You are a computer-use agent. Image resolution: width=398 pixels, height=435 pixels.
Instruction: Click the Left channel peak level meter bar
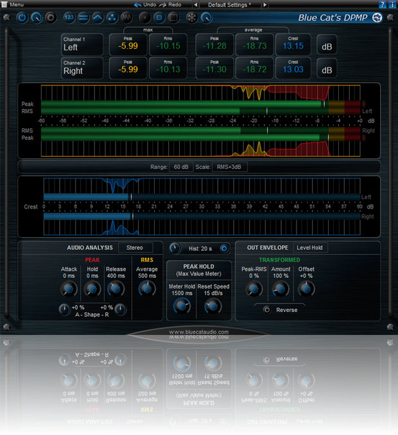[x=201, y=104]
